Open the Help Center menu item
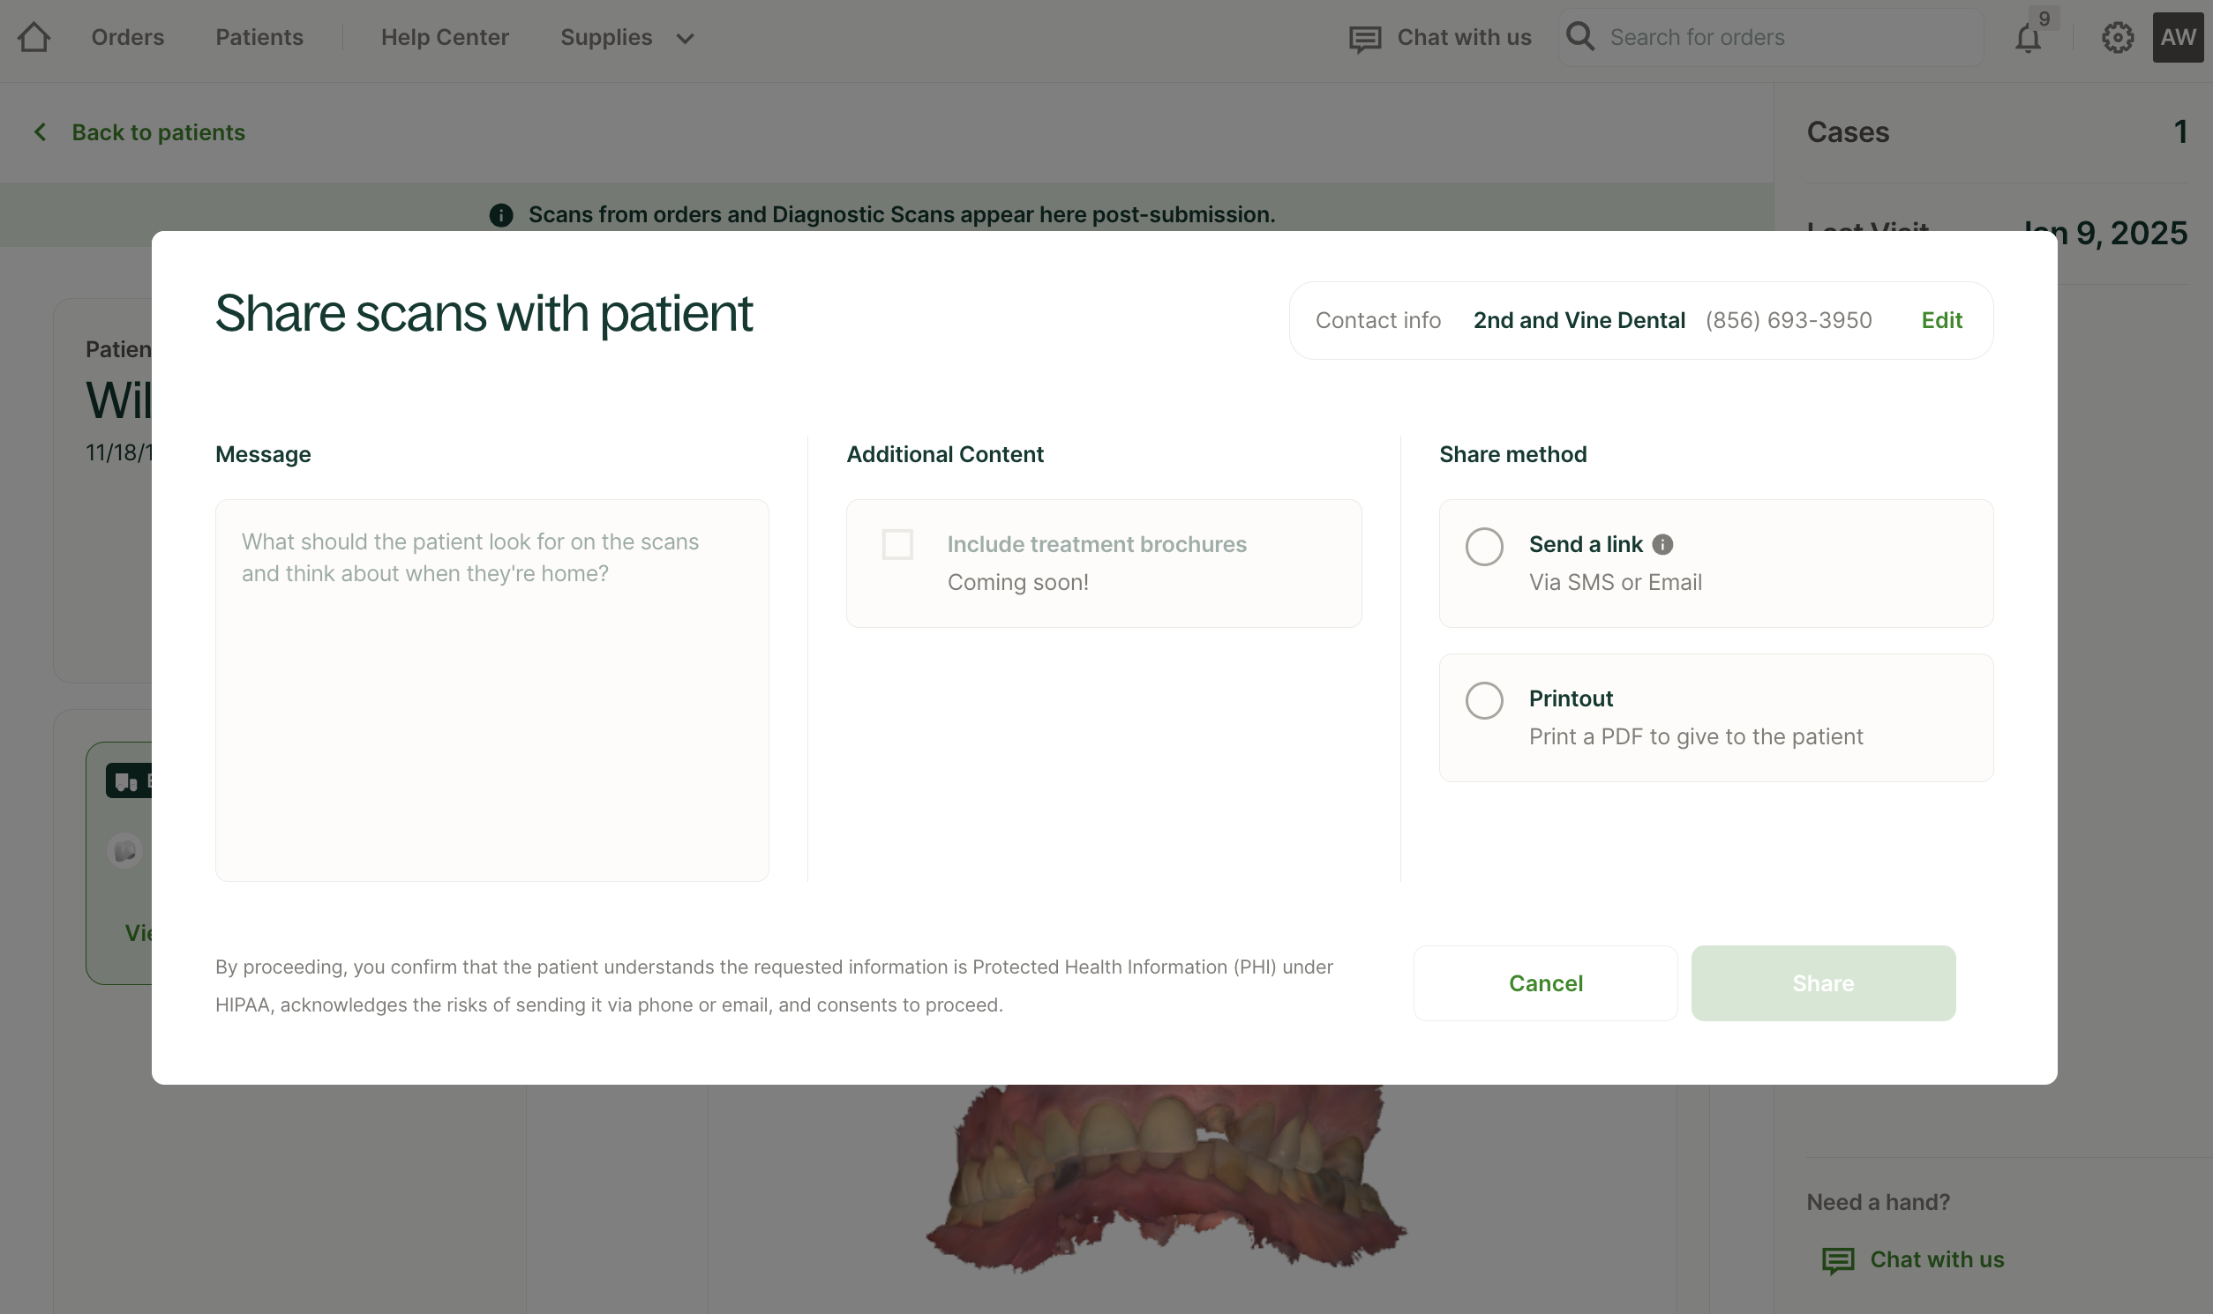Image resolution: width=2213 pixels, height=1314 pixels. [445, 37]
